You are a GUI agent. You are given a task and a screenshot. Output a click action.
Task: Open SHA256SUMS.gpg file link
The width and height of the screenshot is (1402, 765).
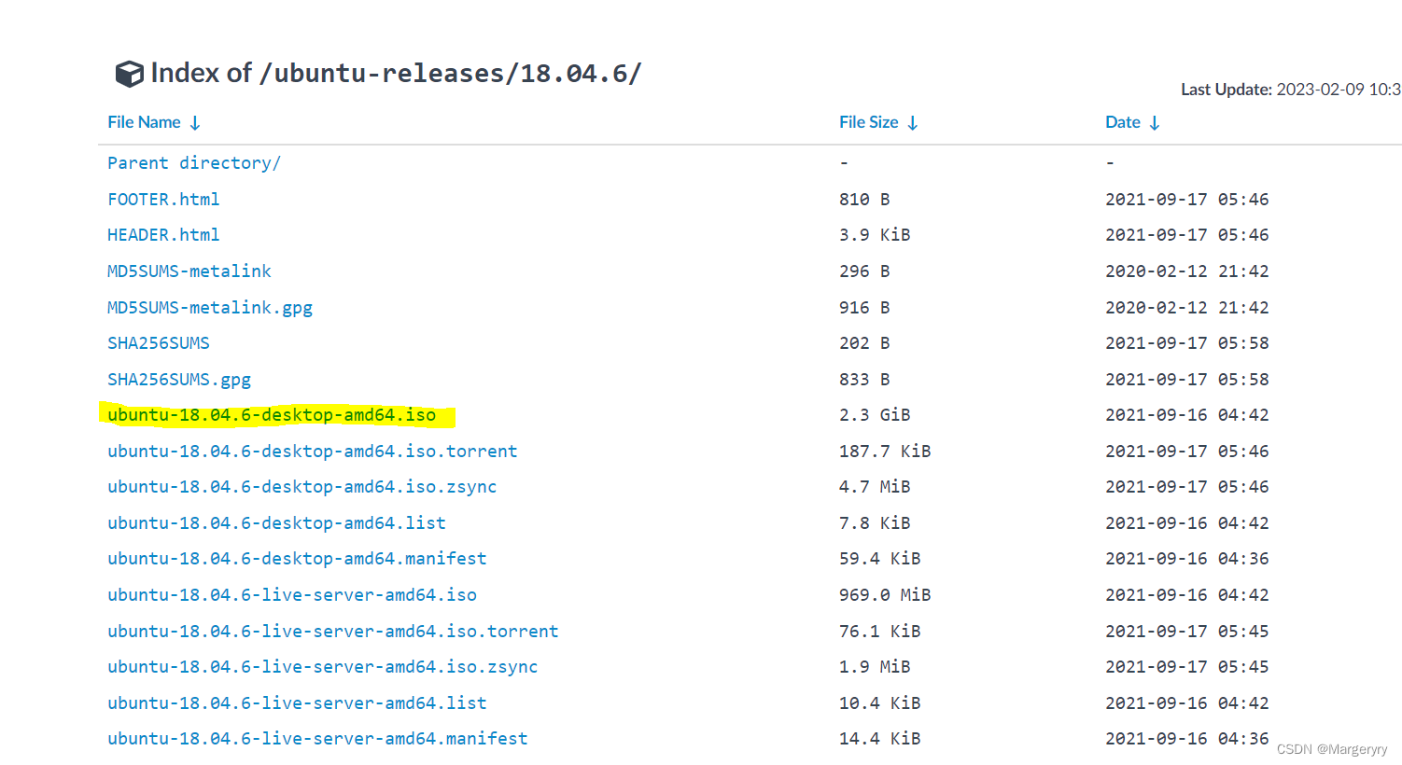(179, 380)
